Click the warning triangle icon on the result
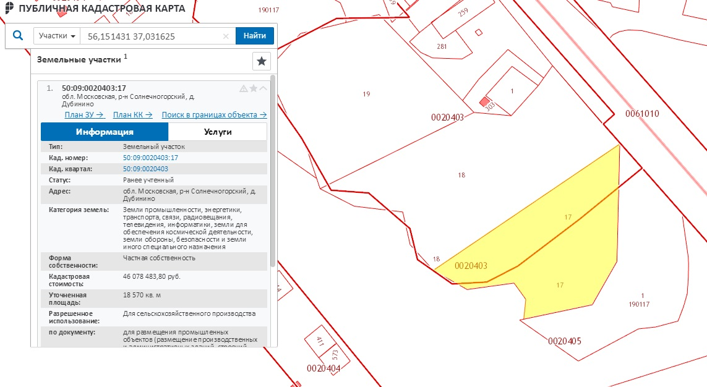 [x=243, y=88]
